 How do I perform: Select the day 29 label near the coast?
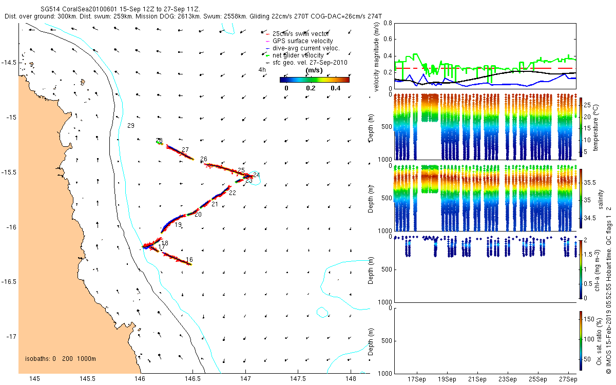(x=130, y=126)
